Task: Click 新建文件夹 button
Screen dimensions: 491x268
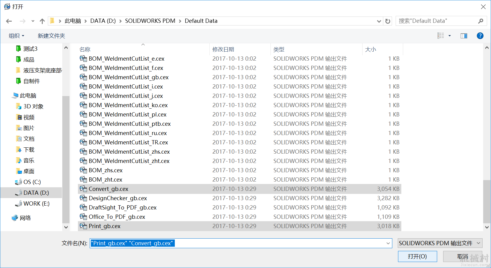Action: coord(51,36)
